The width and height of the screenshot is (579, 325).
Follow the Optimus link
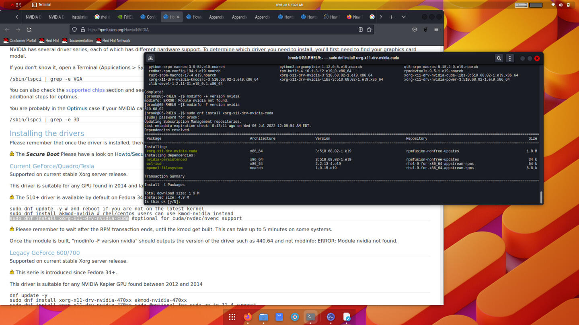pos(77,108)
